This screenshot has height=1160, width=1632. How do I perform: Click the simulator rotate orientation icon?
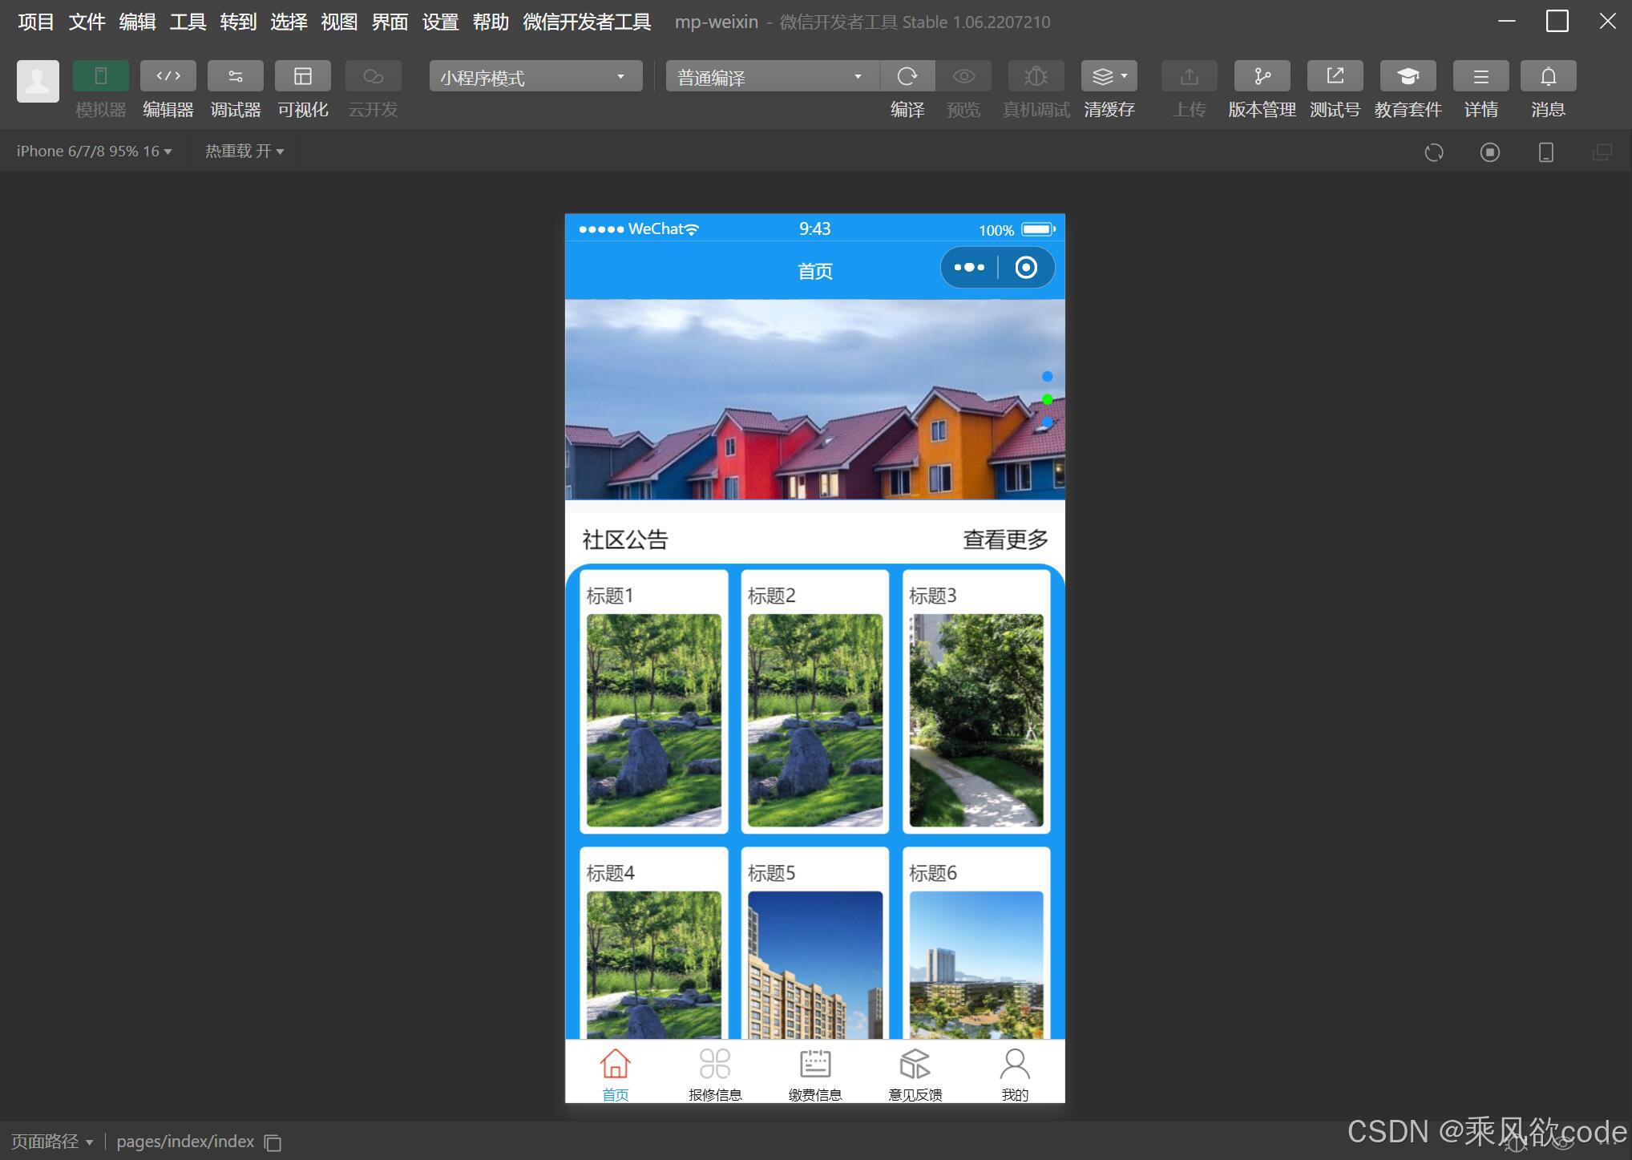click(1434, 152)
